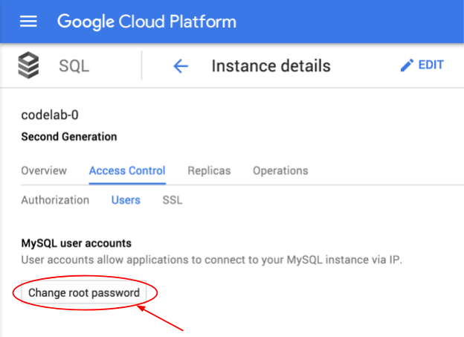Click the Second Generation label

69,137
